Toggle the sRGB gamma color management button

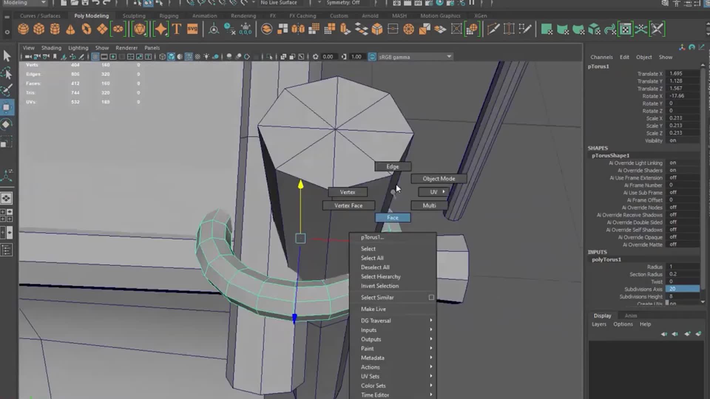[x=372, y=57]
